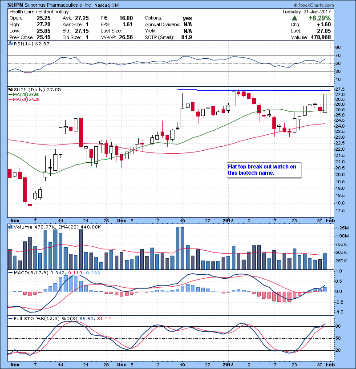Open the StockCharts.com copyright text
This screenshot has height=369, width=356.
tap(314, 5)
